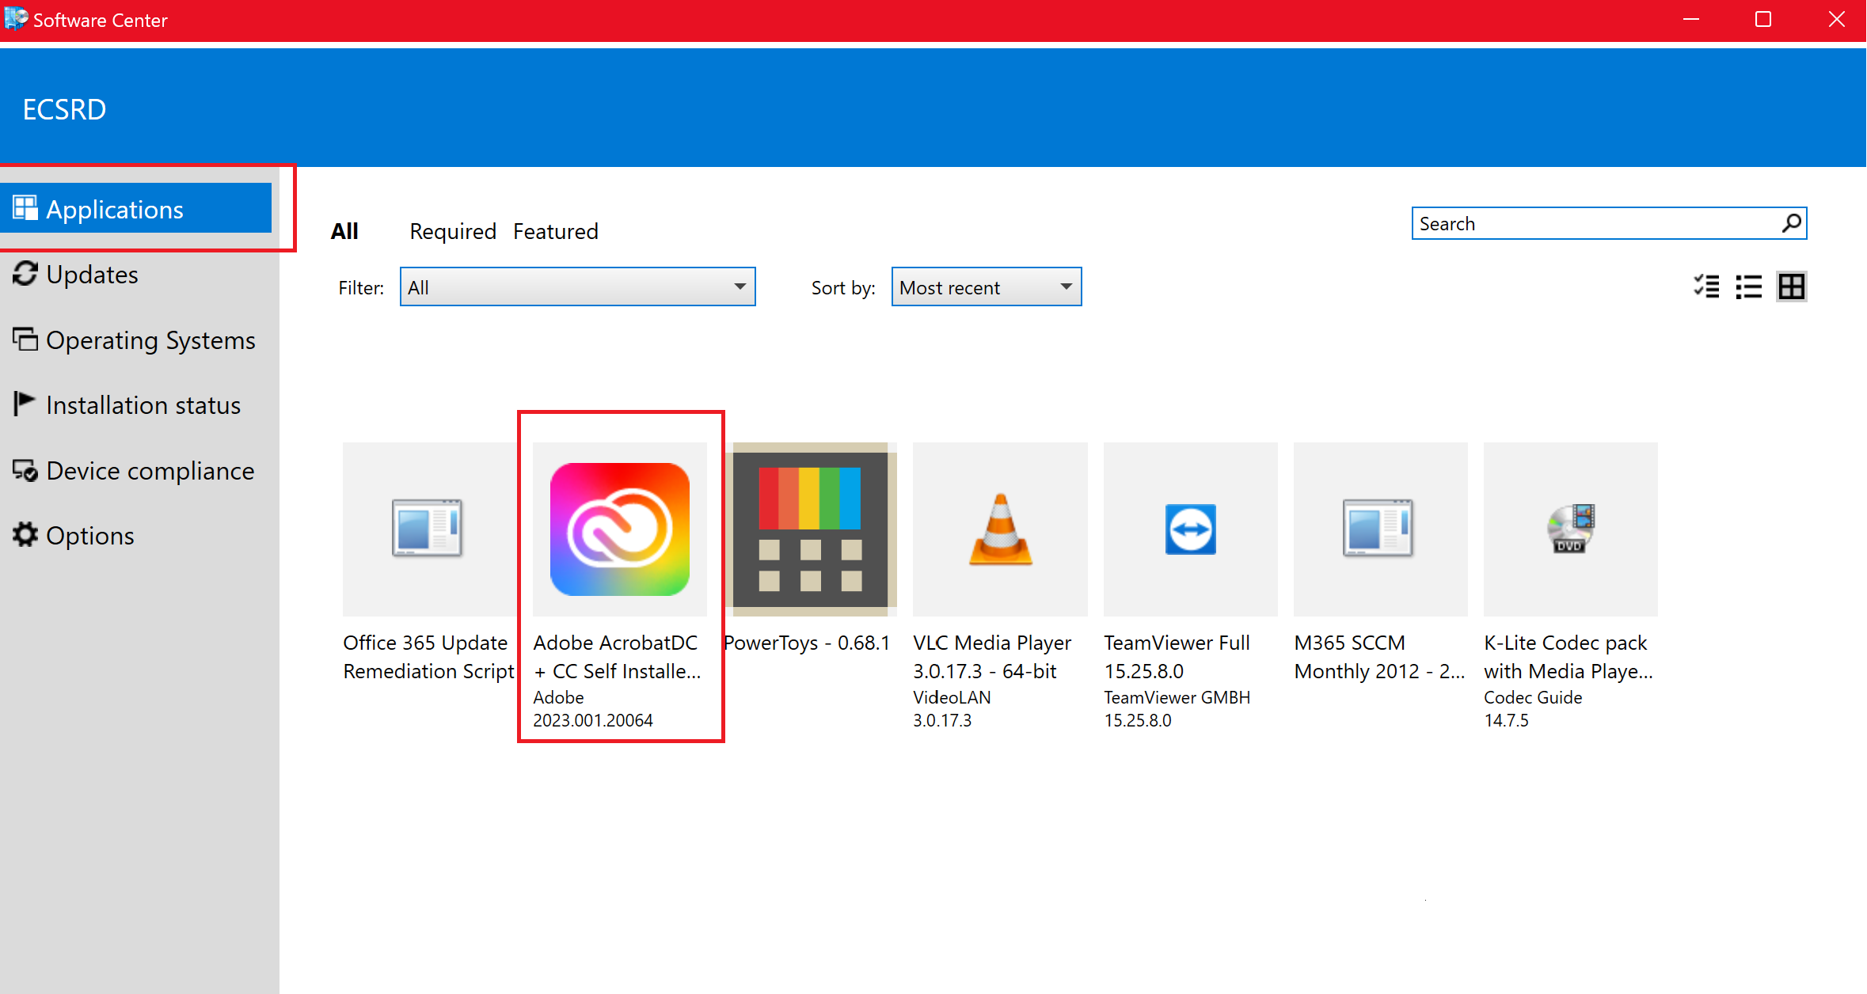Click the Installation status flag icon

pos(25,404)
